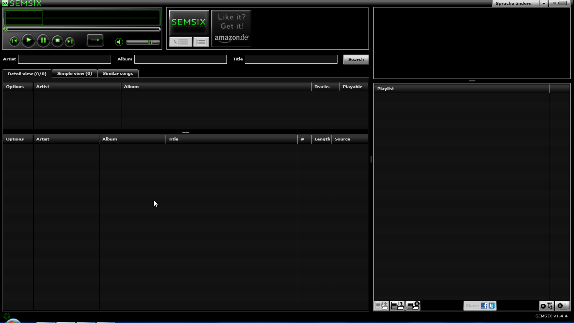This screenshot has height=323, width=574.
Task: Start playback with the Play button
Action: (28, 40)
